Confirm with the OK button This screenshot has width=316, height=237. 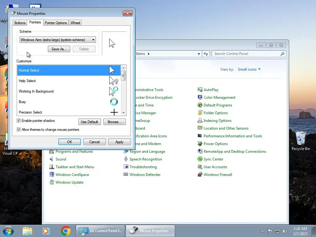[x=69, y=142]
